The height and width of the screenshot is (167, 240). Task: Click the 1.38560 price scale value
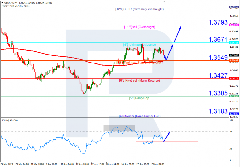tap(234, 16)
